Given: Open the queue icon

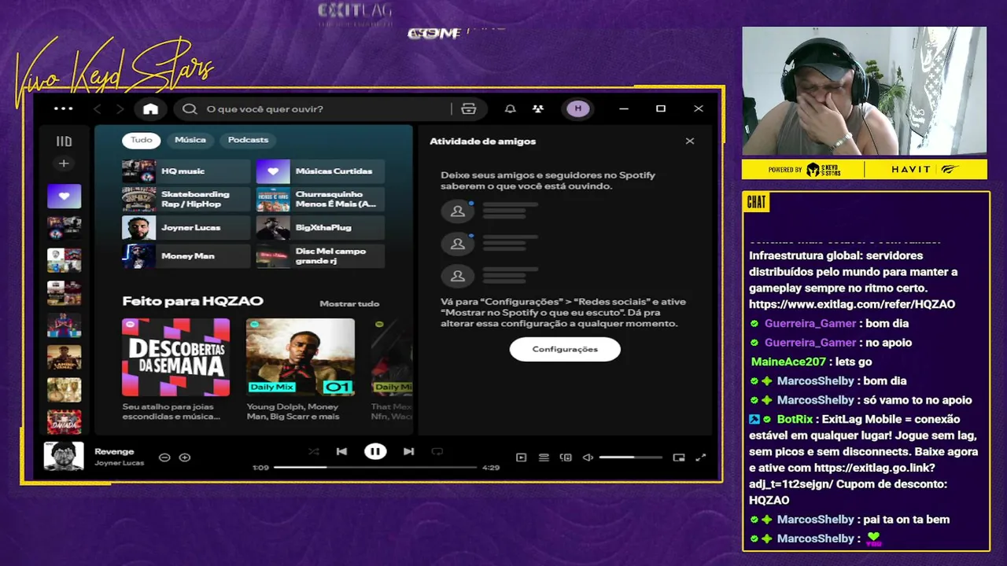Looking at the screenshot, I should coord(544,458).
